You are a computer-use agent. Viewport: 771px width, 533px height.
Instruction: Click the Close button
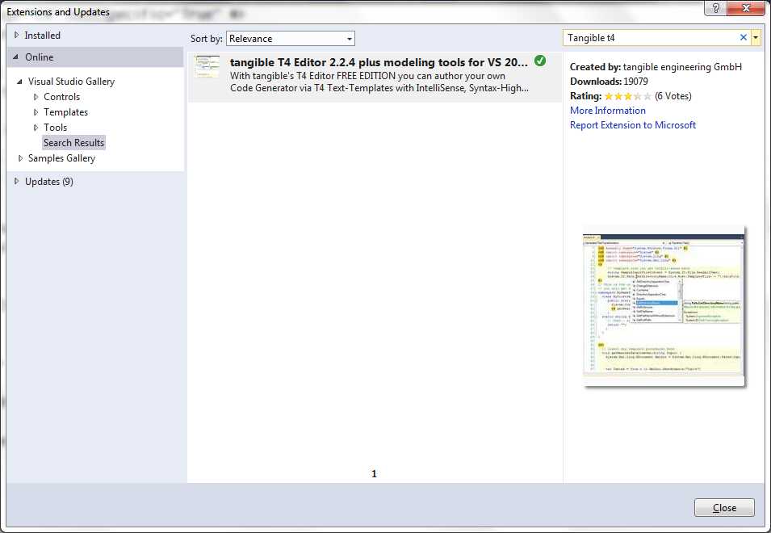coord(724,507)
